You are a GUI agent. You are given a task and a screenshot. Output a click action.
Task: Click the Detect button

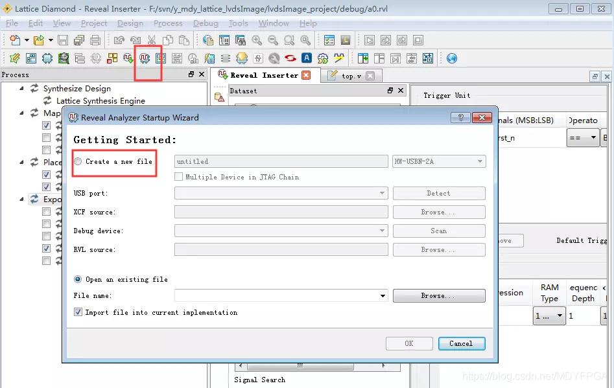[x=439, y=193]
